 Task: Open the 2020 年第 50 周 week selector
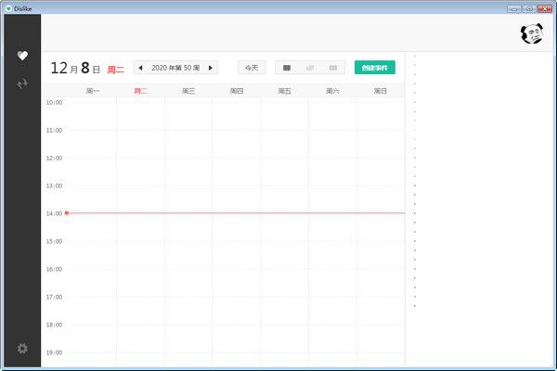175,68
